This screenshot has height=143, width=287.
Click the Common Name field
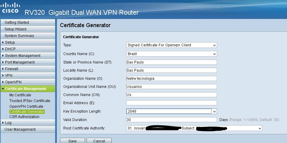(172, 95)
